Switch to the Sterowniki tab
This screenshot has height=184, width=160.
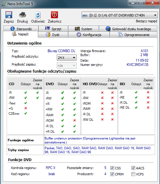tap(21, 29)
